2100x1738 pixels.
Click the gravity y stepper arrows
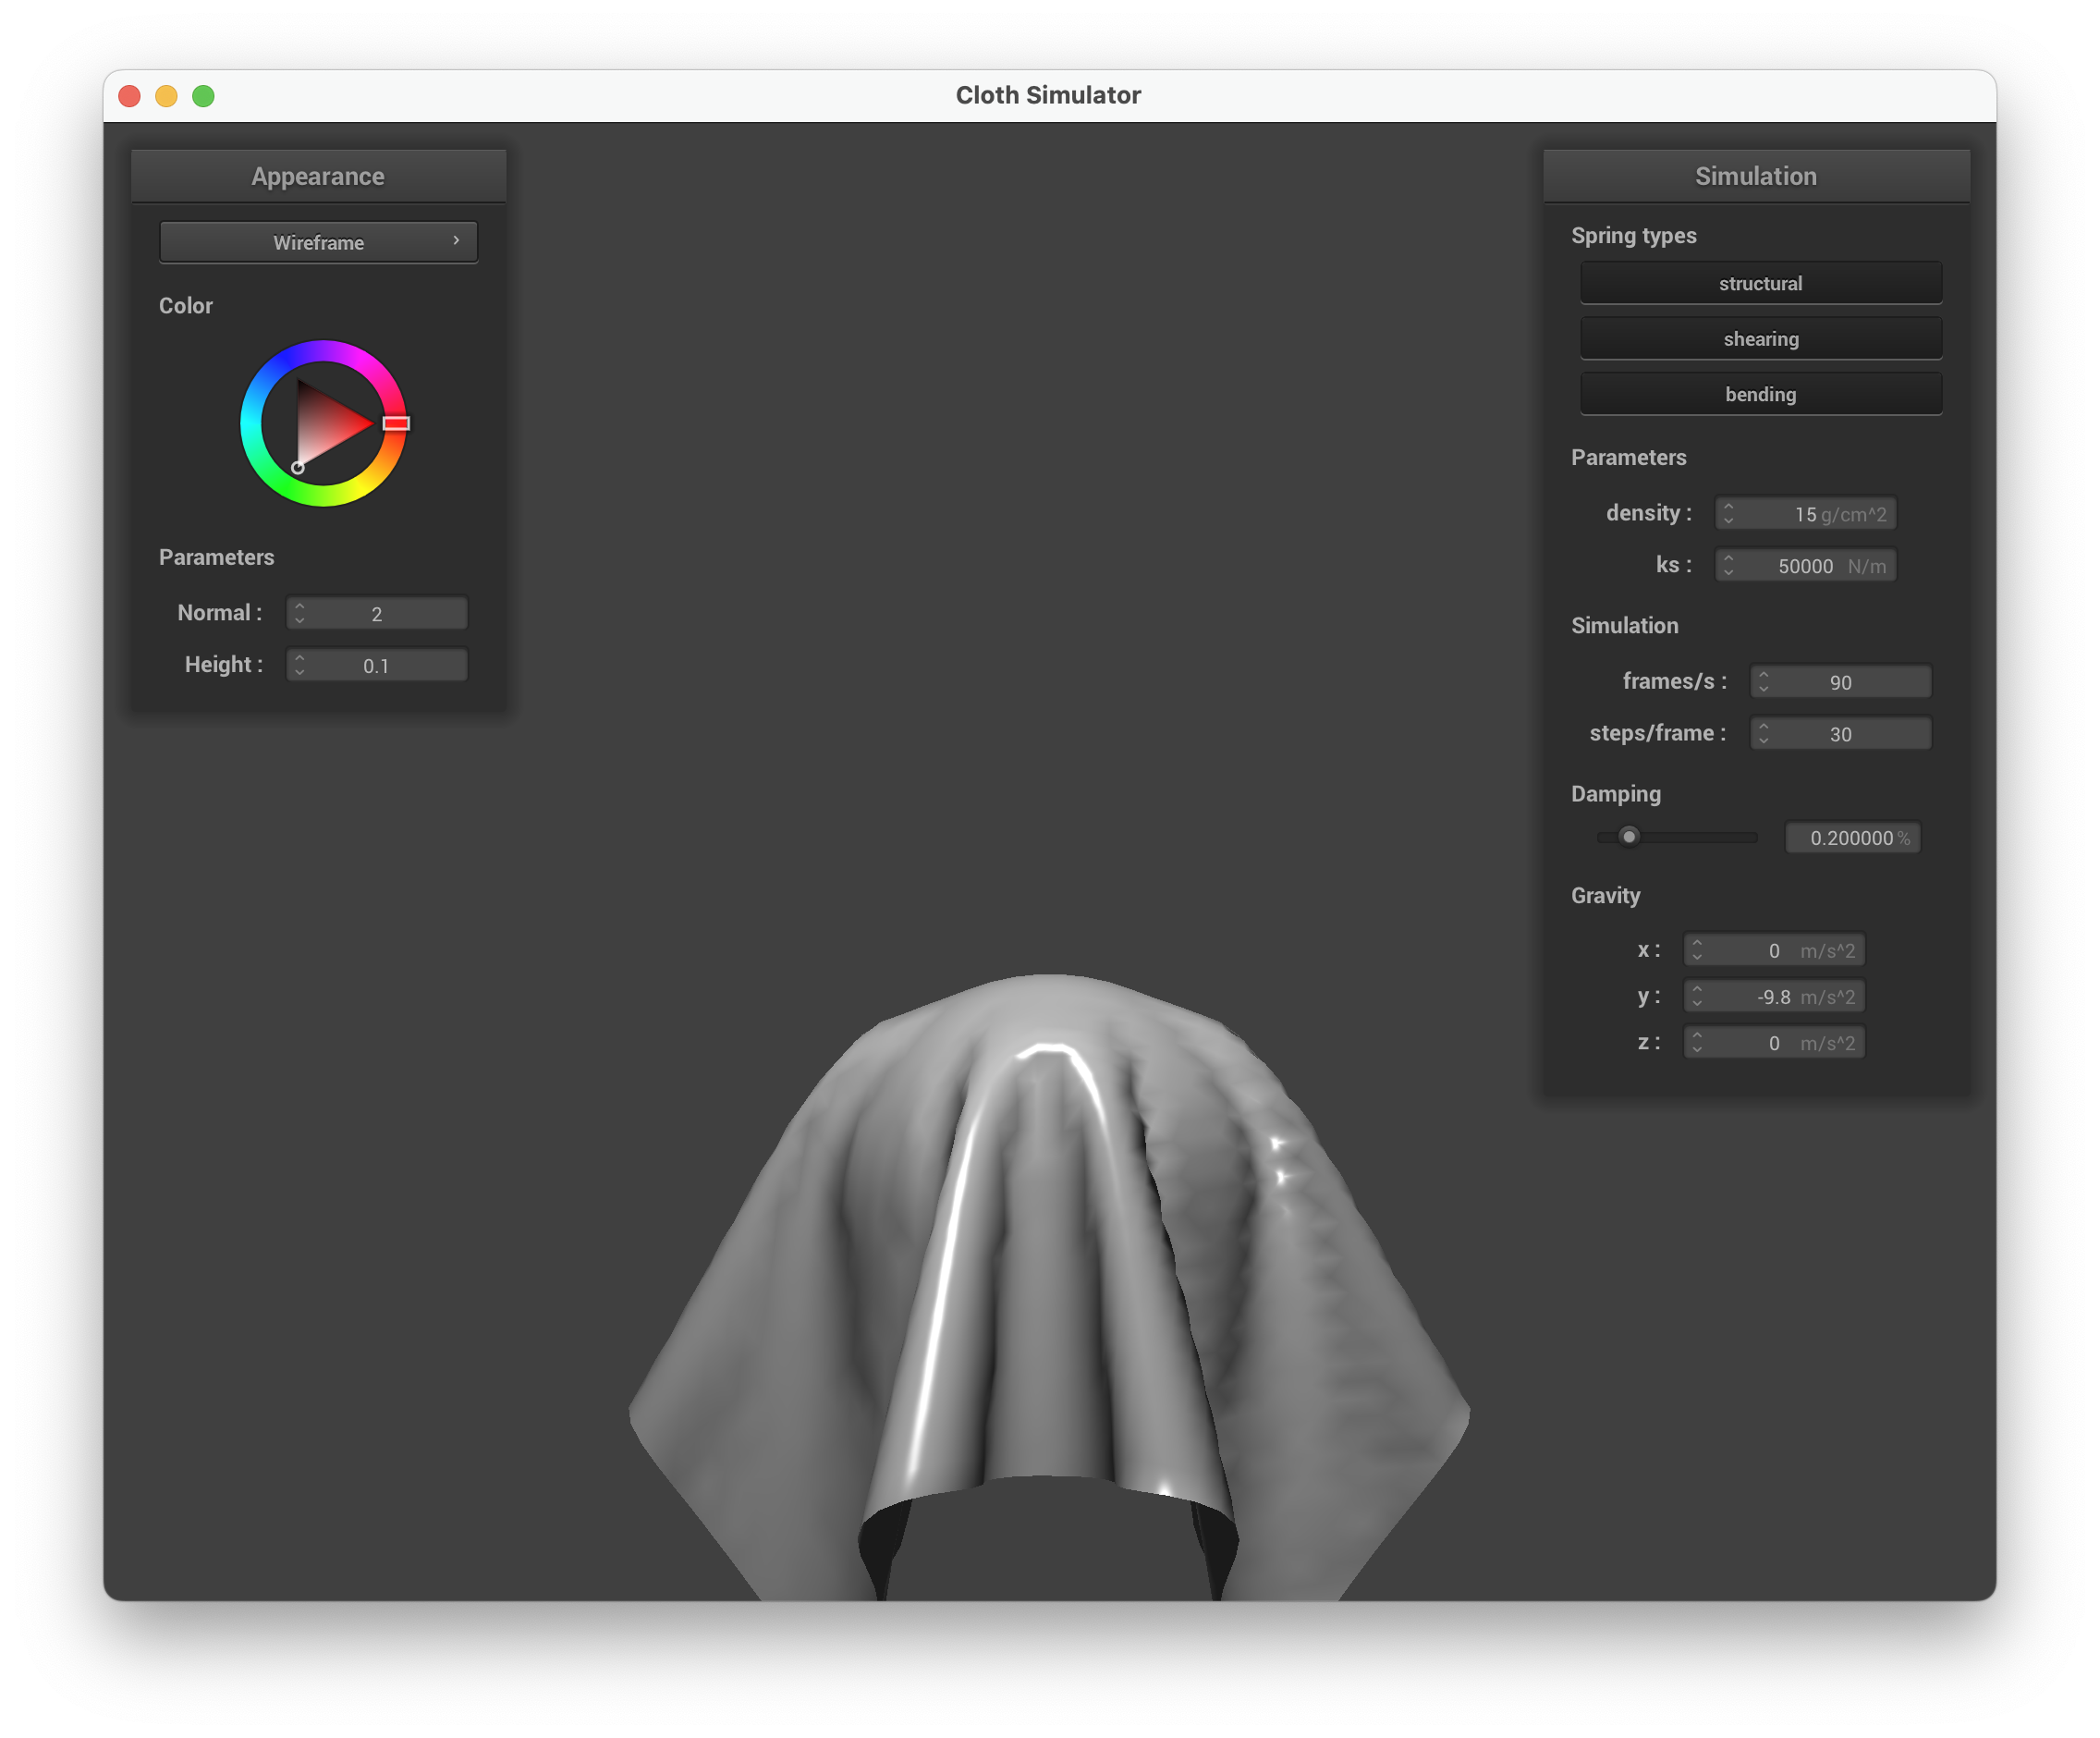coord(1697,996)
